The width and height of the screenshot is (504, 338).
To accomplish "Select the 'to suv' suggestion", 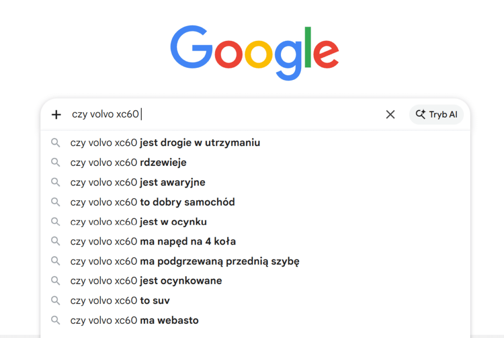I will coord(120,300).
